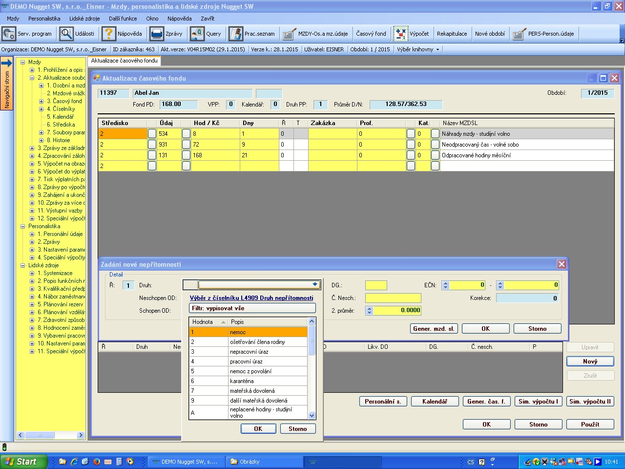Collapse the Lidské zdroje tree node
The height and width of the screenshot is (469, 625).
click(x=22, y=265)
